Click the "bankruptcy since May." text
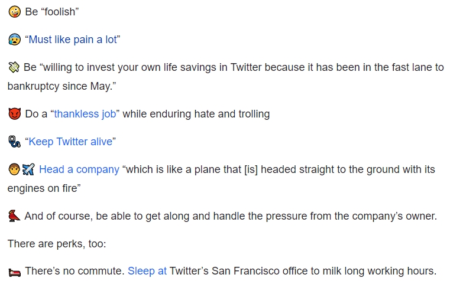 [61, 86]
